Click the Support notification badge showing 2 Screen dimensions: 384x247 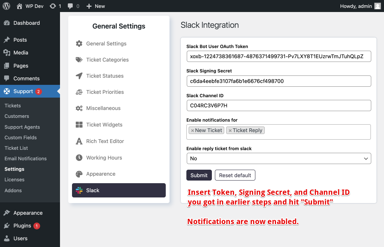(39, 91)
